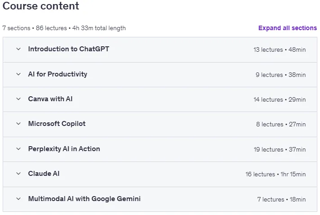
Task: Open the Introduction to ChatGPT section title
Action: 69,49
